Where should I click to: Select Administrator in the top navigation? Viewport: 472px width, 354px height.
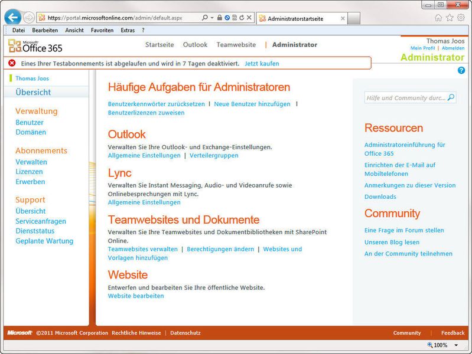pyautogui.click(x=295, y=45)
